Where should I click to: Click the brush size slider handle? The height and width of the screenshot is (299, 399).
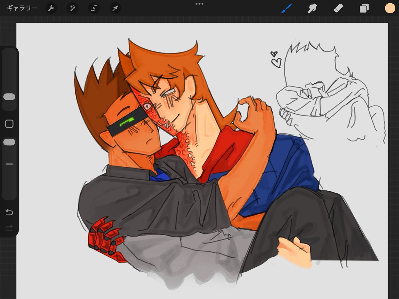9,97
